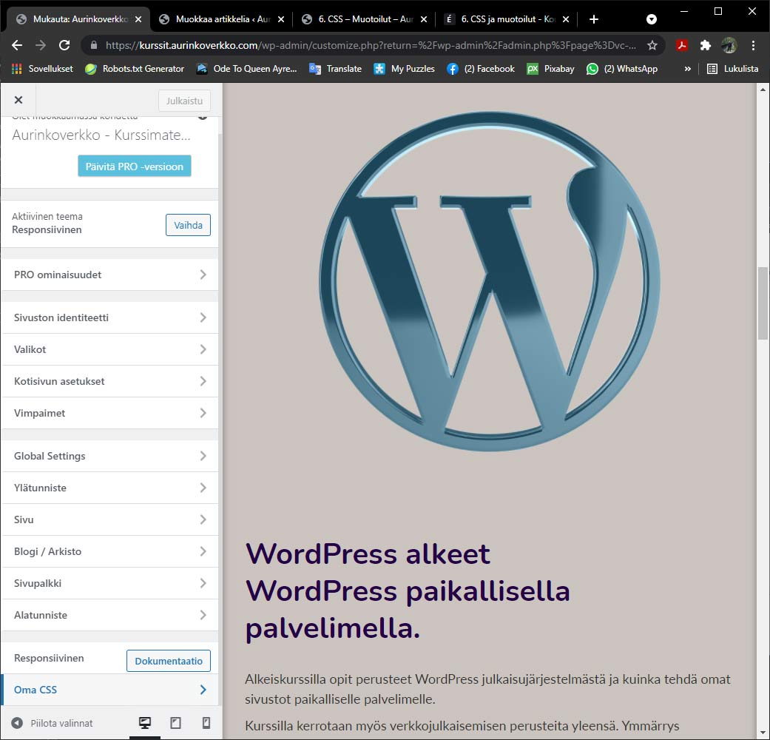
Task: Expand the Sivuston identiteetti section
Action: pos(110,317)
